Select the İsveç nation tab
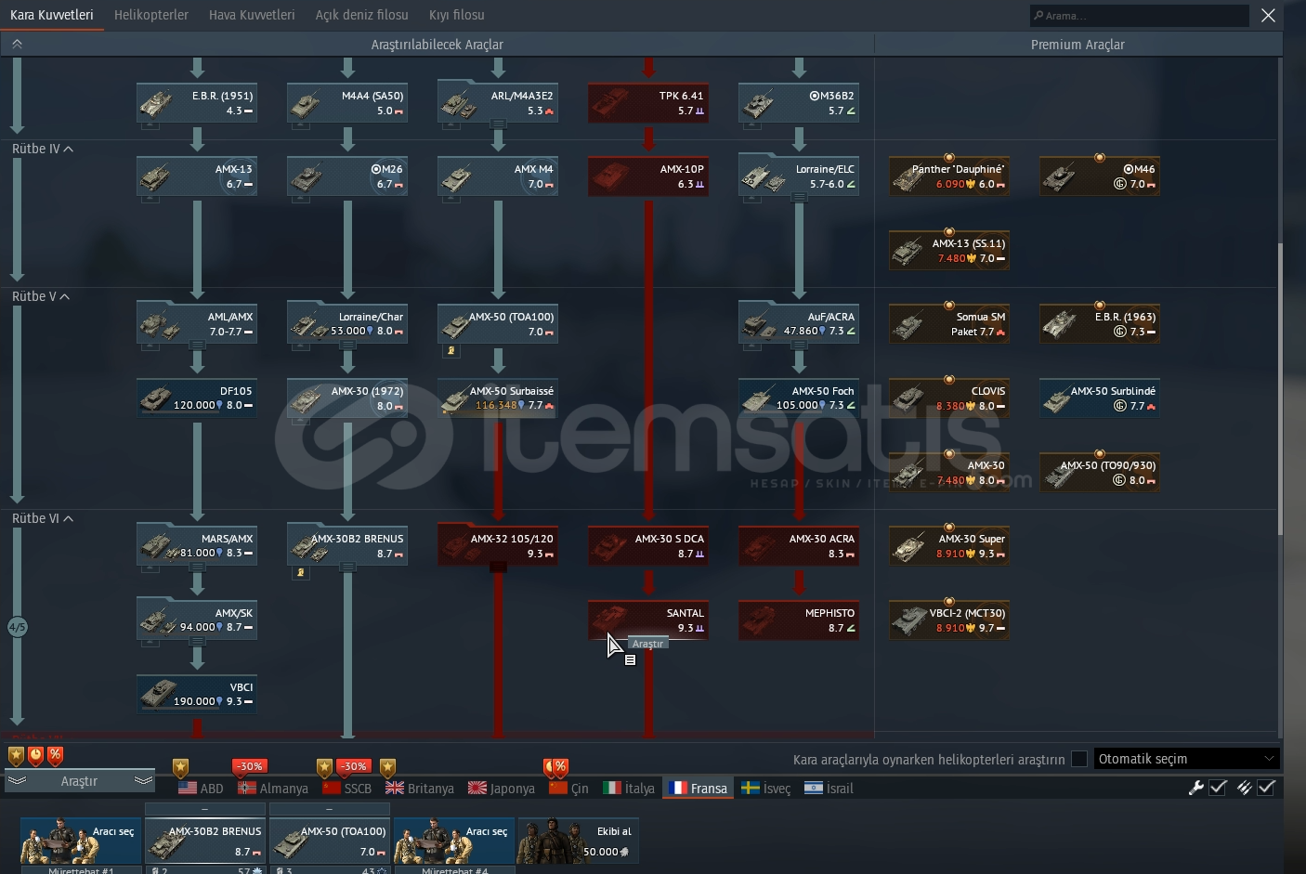Viewport: 1306px width, 874px height. (x=766, y=788)
